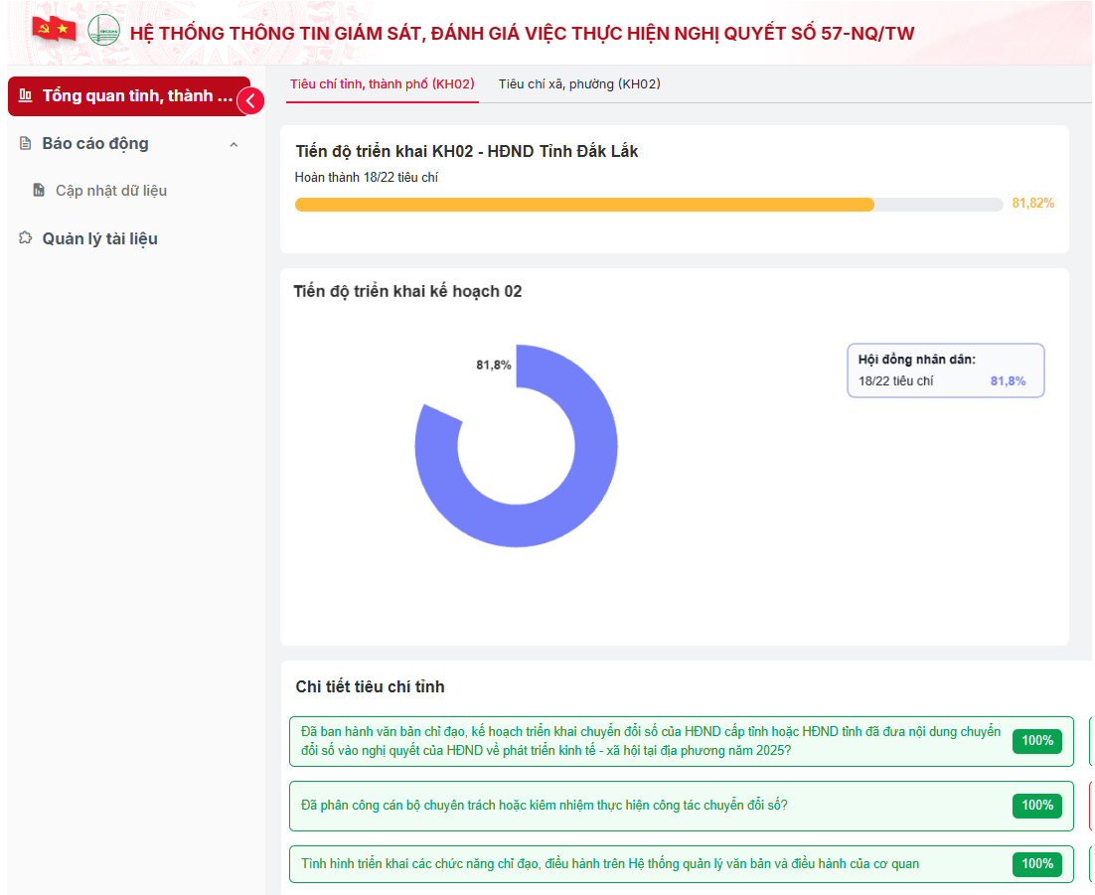Open the criterion about ban hành văn bản chỉ đạo
1095x895 pixels.
pos(651,741)
